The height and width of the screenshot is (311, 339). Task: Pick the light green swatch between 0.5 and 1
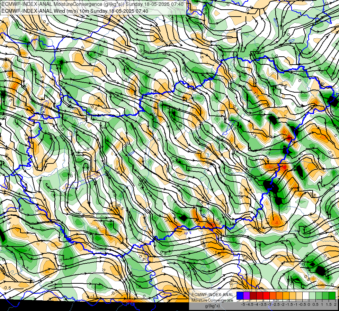[319, 296]
